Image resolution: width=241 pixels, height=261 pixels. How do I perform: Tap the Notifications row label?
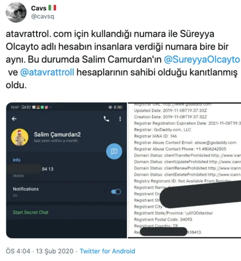tap(26, 189)
